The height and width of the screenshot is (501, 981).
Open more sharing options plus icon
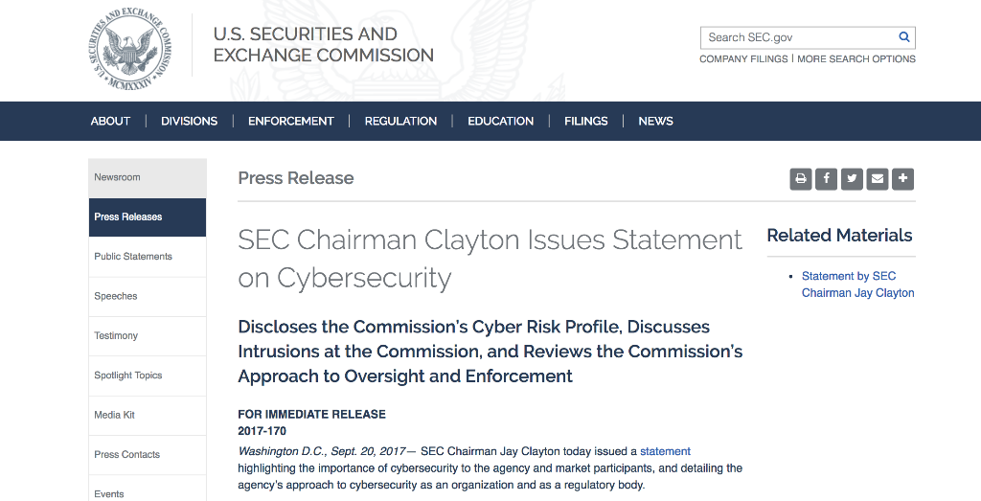tap(902, 179)
